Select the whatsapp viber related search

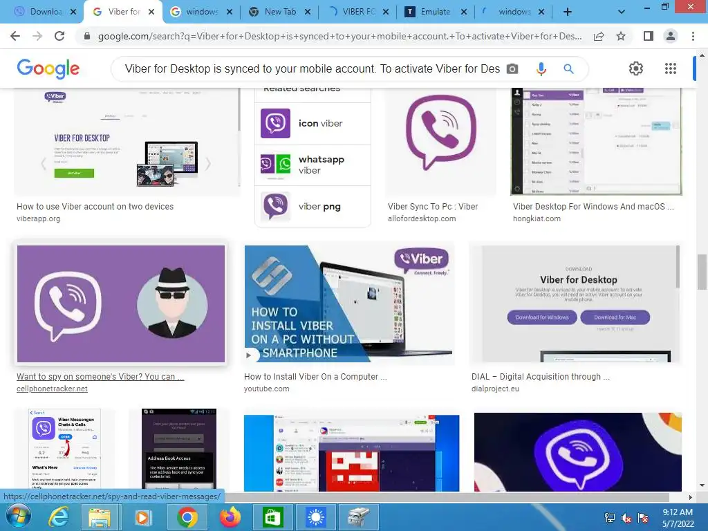tap(313, 165)
